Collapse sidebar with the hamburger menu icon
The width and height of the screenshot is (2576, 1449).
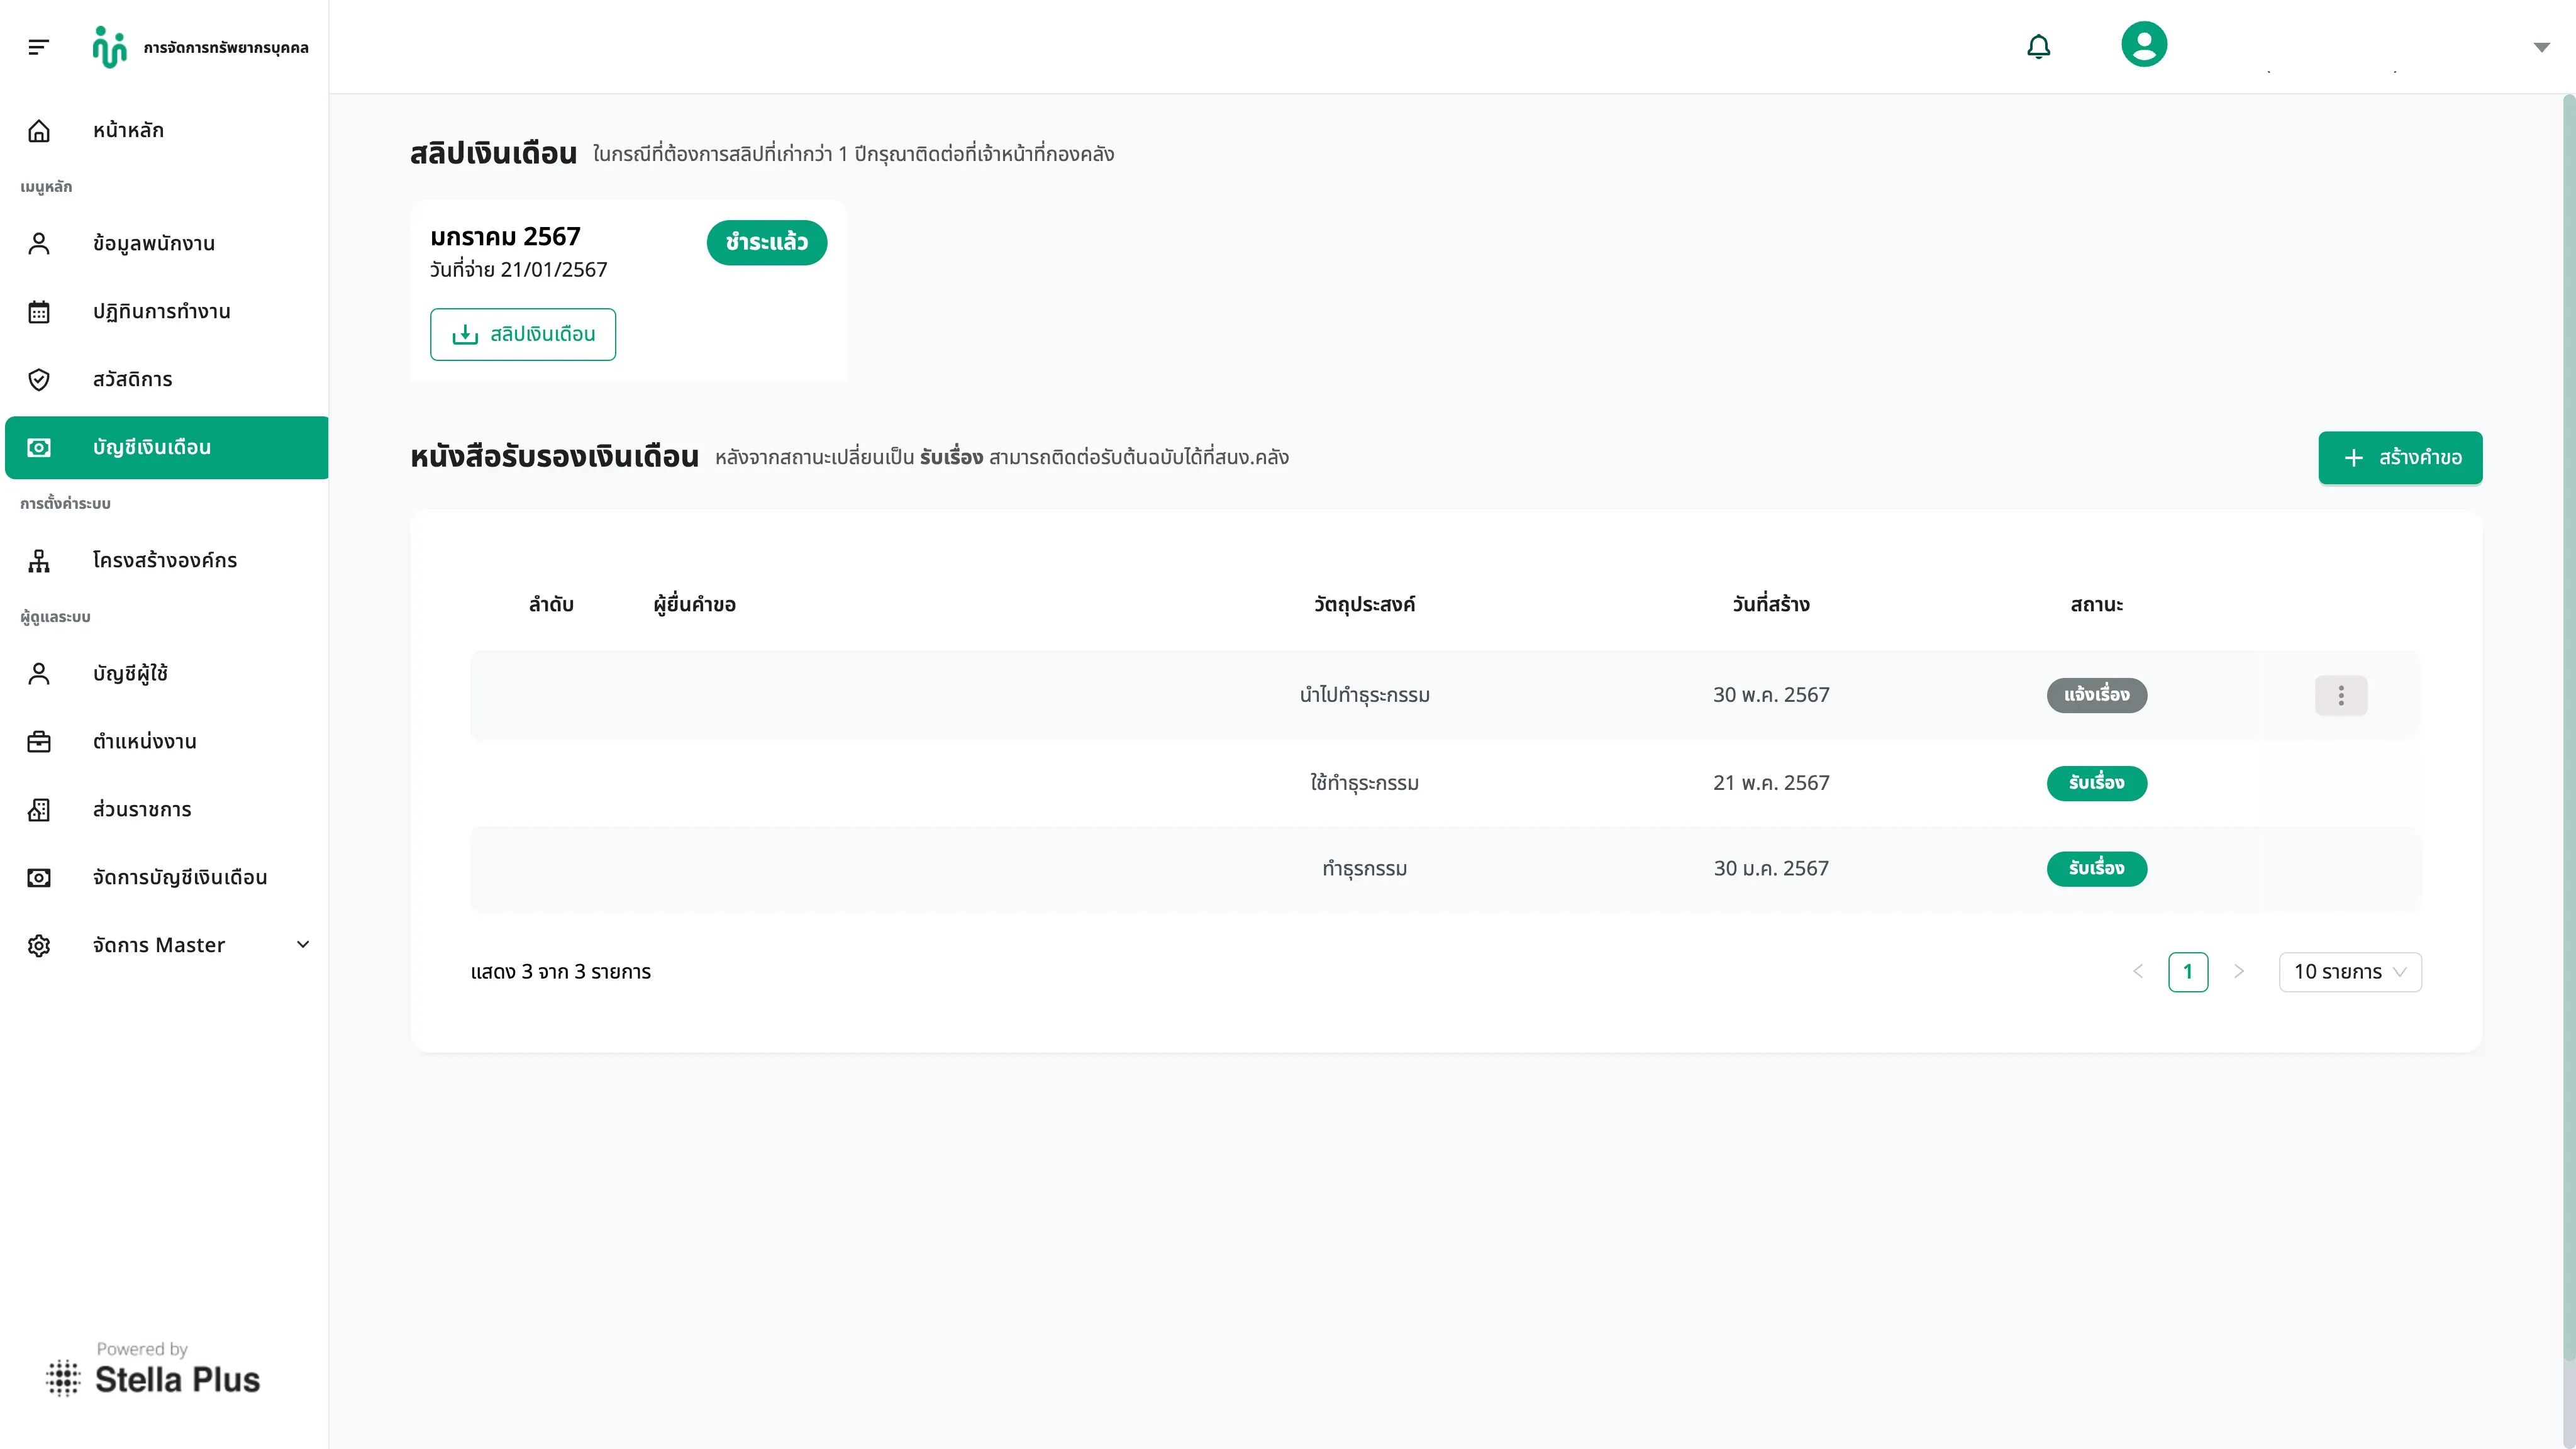[x=39, y=47]
